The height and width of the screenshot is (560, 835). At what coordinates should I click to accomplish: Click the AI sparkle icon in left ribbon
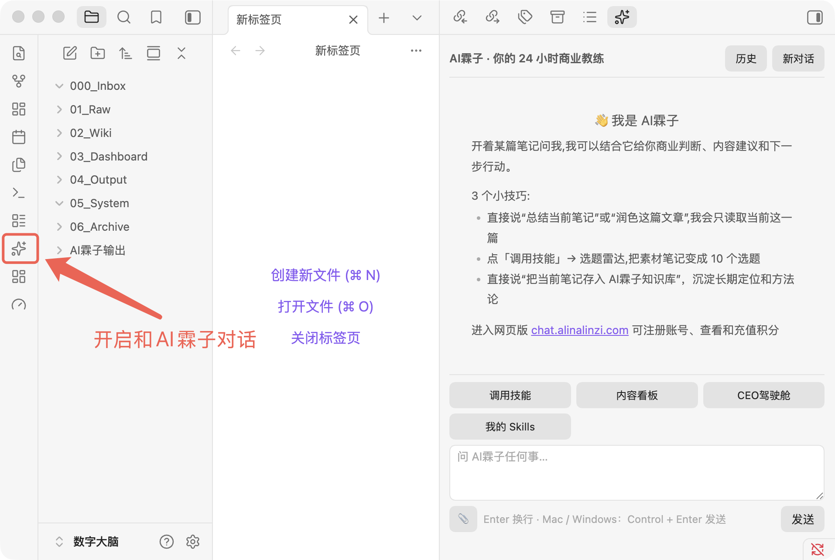(19, 249)
